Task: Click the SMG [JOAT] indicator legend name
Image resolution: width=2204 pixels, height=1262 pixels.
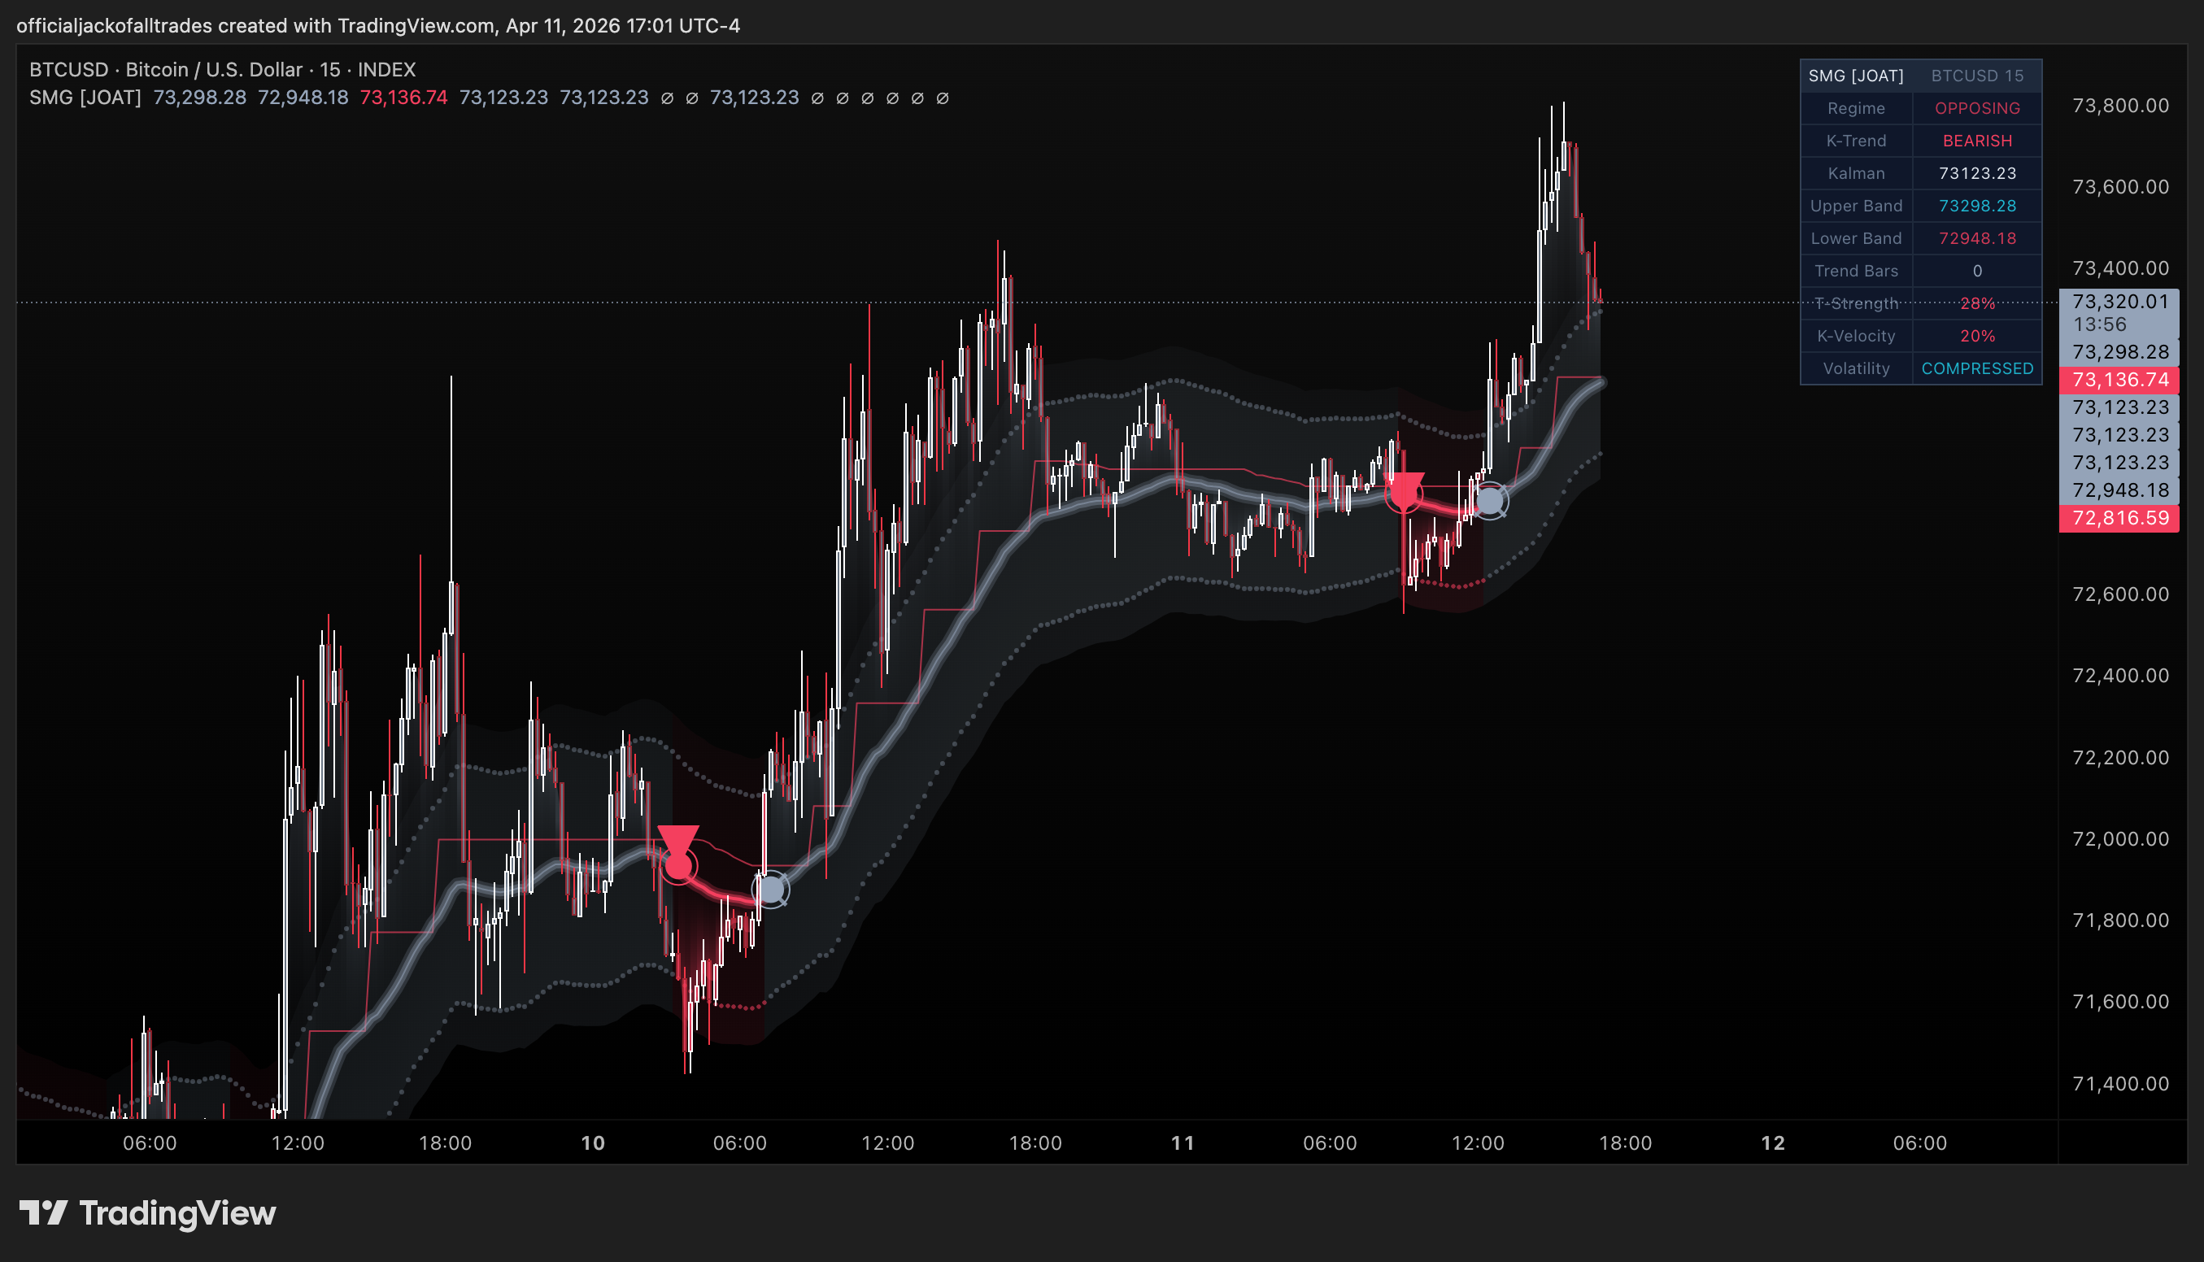Action: click(85, 97)
